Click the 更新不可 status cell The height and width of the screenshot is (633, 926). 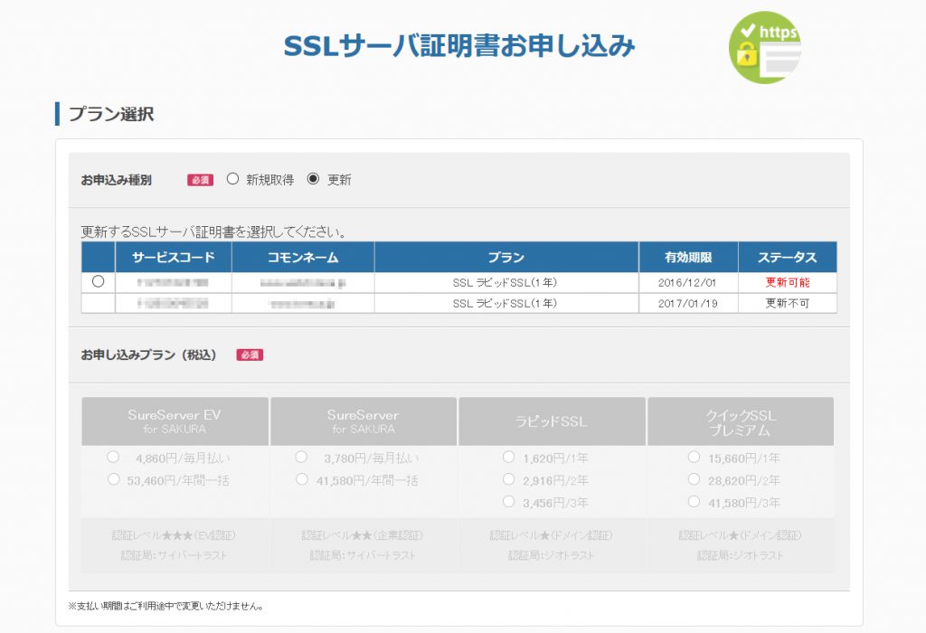pyautogui.click(x=788, y=303)
